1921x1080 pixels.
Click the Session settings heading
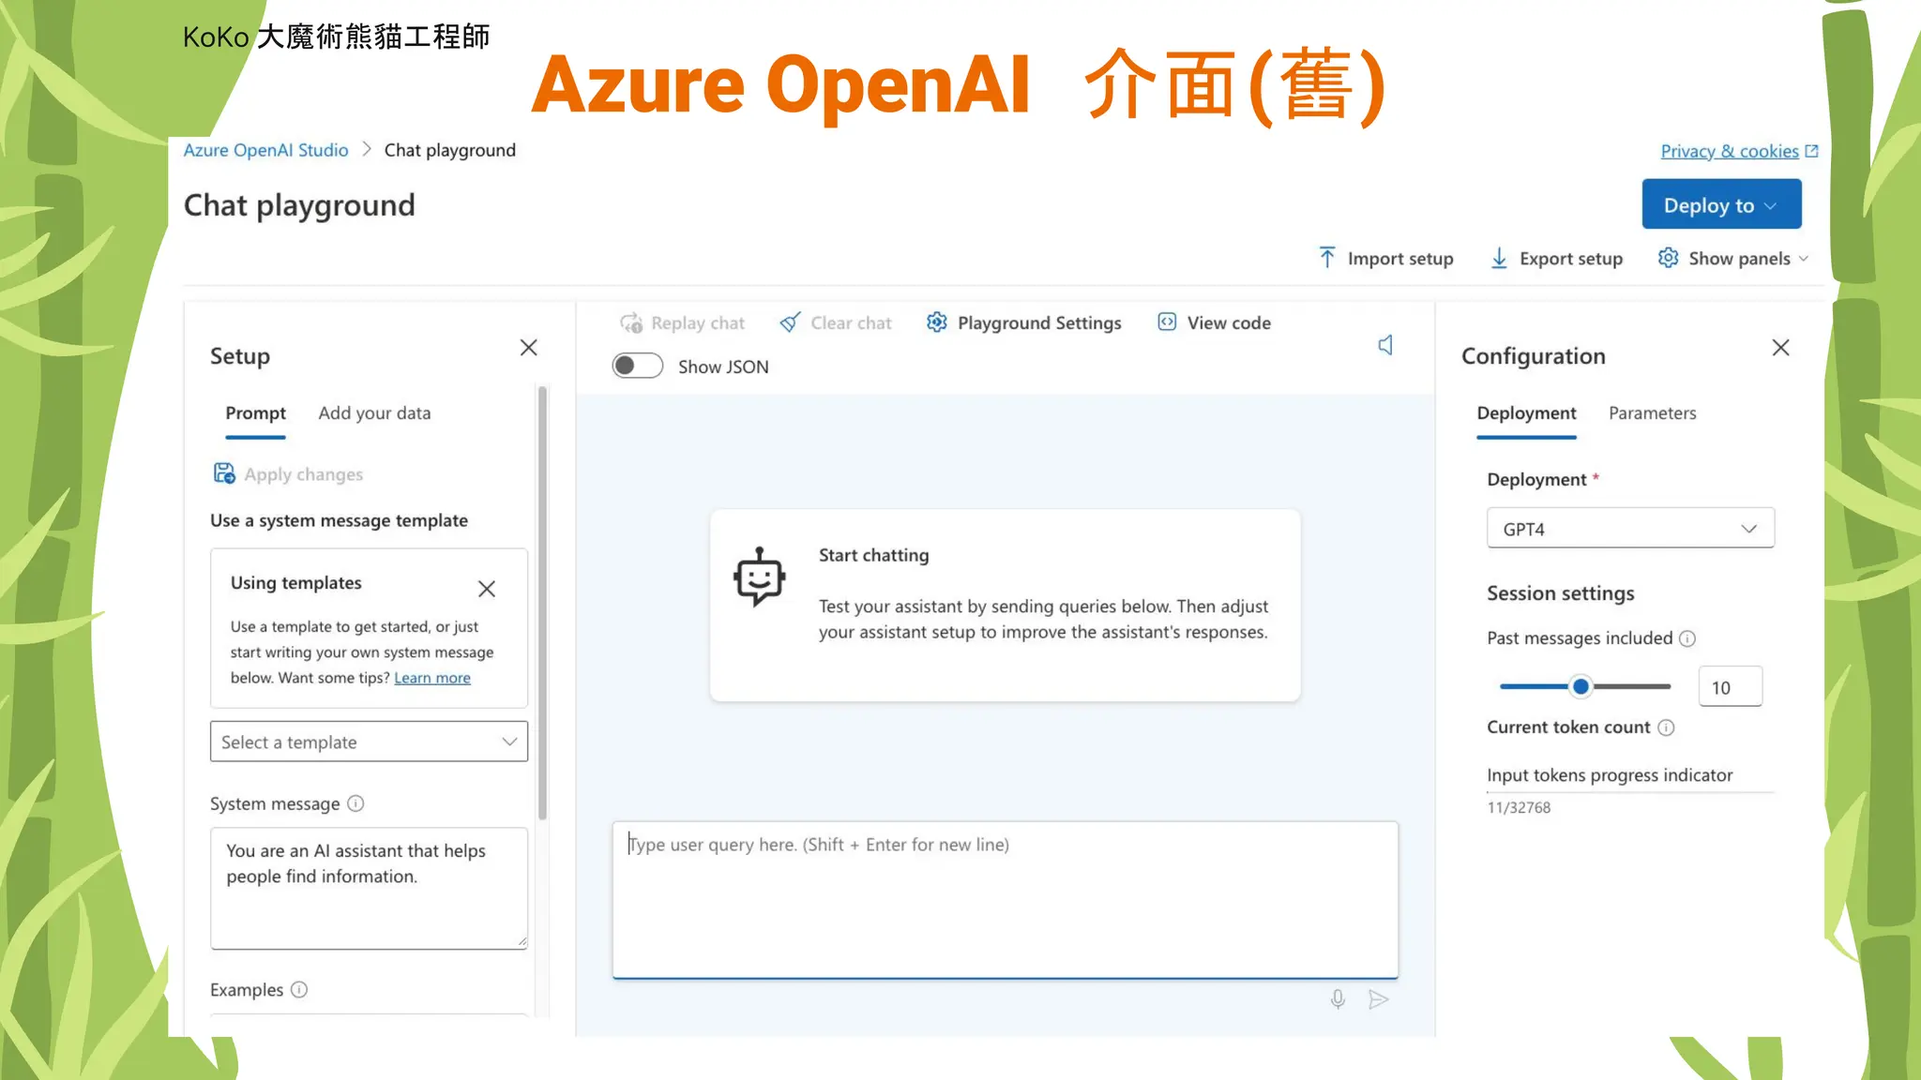coord(1560,593)
